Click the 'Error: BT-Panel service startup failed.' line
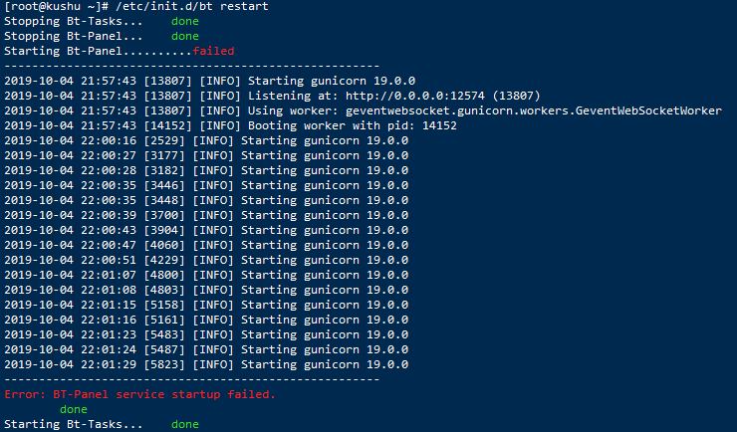This screenshot has height=432, width=737. [139, 394]
